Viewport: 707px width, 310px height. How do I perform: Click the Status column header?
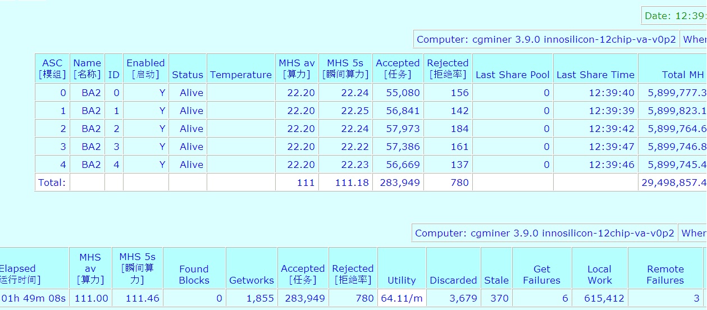[x=188, y=75]
